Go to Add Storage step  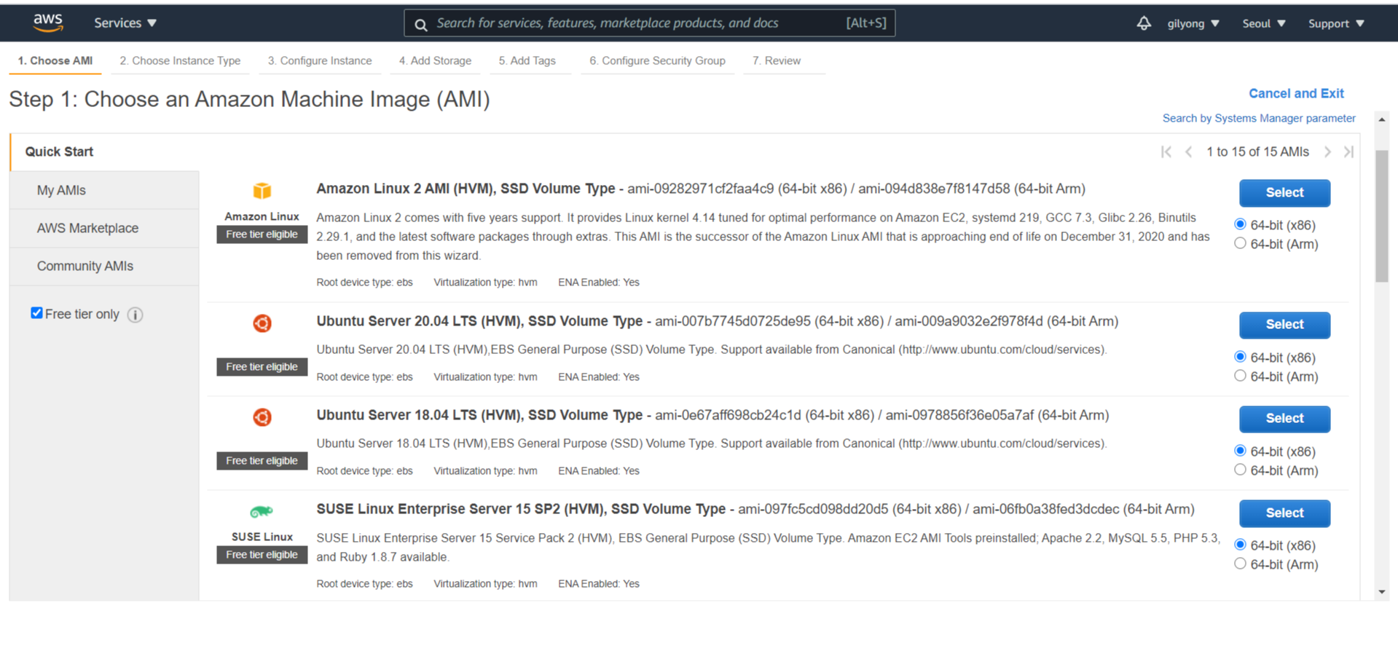coord(435,61)
